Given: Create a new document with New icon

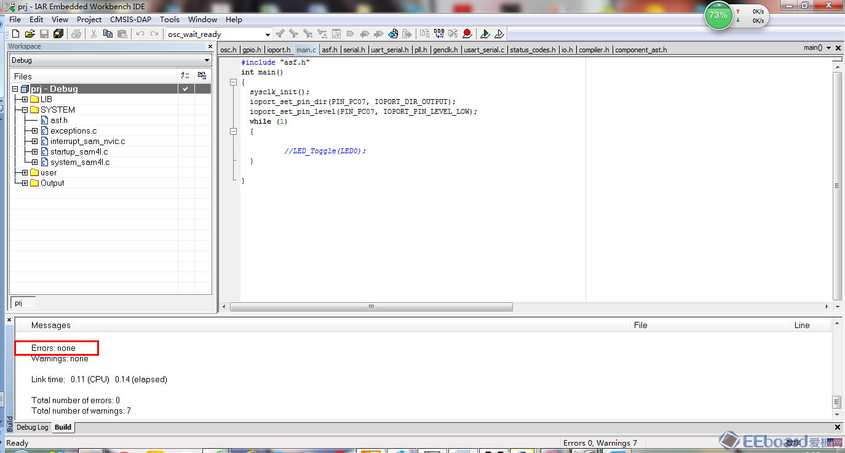Looking at the screenshot, I should pos(15,34).
